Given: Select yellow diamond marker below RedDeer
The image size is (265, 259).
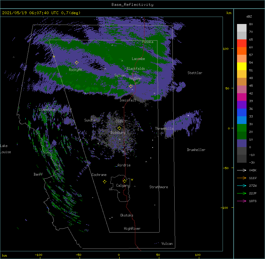Looking at the screenshot, I should coord(131,86).
